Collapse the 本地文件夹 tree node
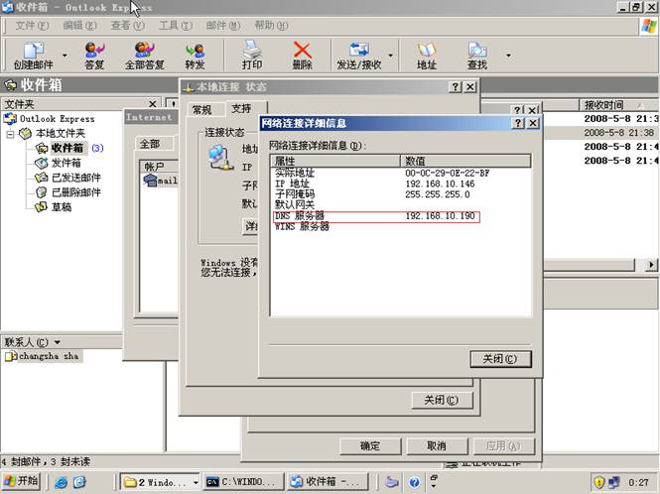 pyautogui.click(x=11, y=133)
